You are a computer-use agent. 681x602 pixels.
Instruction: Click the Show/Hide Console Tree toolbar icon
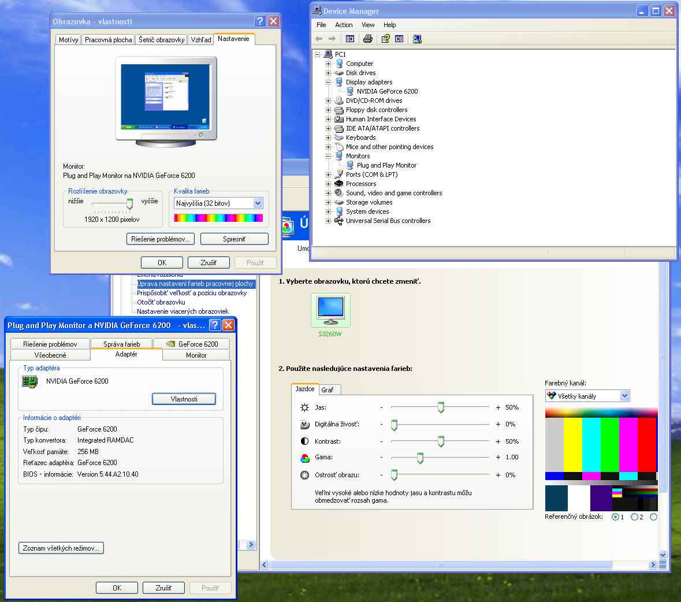pos(350,39)
